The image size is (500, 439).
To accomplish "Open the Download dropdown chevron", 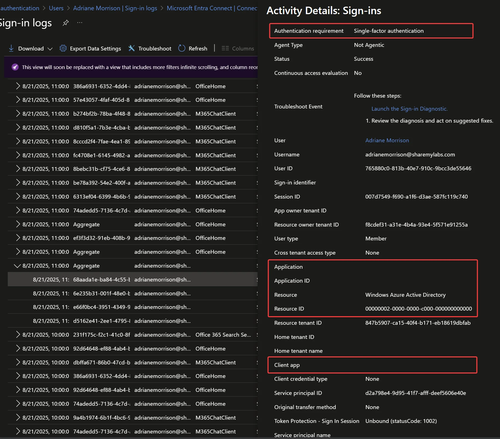I will [x=50, y=49].
